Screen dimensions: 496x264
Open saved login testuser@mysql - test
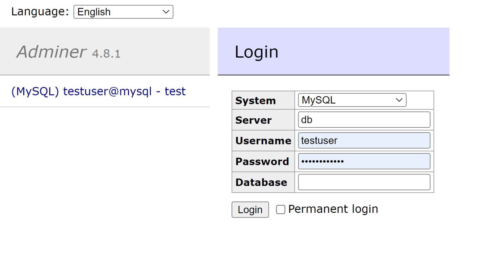point(124,91)
